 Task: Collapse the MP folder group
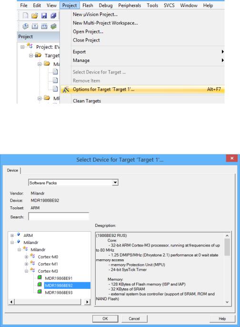40,98
